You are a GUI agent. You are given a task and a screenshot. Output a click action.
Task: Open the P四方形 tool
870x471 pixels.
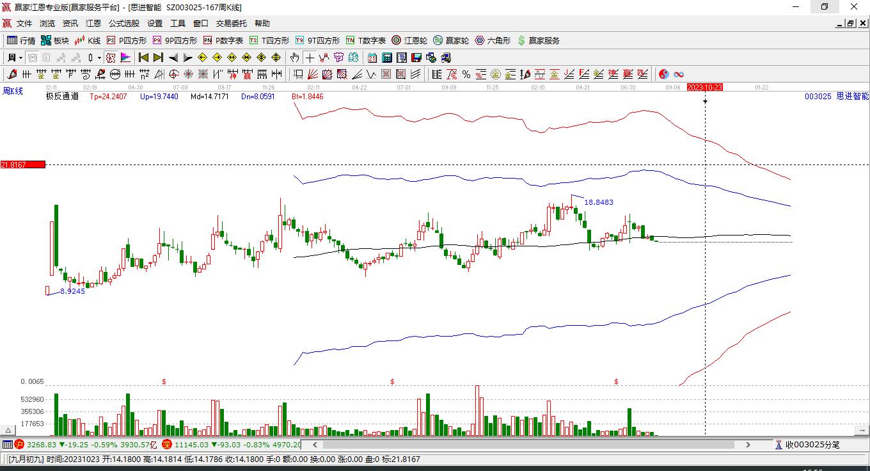(x=127, y=40)
